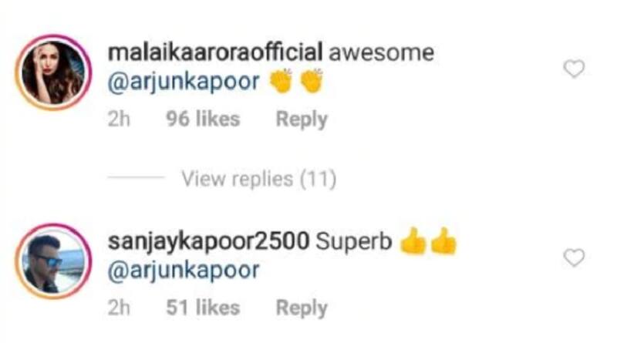Reply to malaikaaroraofficial's comment

click(x=302, y=119)
